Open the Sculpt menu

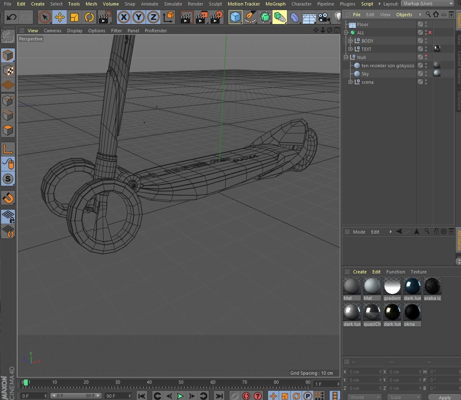[x=216, y=4]
